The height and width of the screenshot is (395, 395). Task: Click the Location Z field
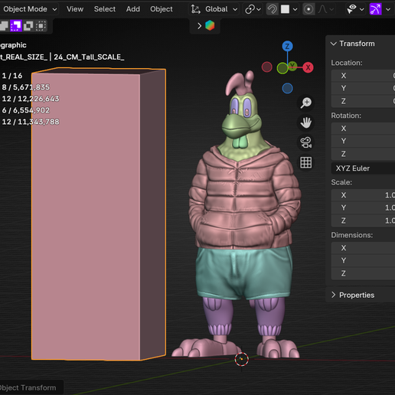(363, 101)
